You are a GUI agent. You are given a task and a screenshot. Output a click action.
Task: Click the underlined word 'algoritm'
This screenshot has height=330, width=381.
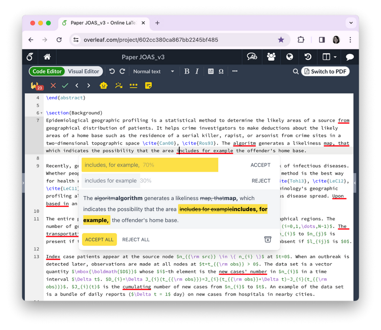point(244,143)
